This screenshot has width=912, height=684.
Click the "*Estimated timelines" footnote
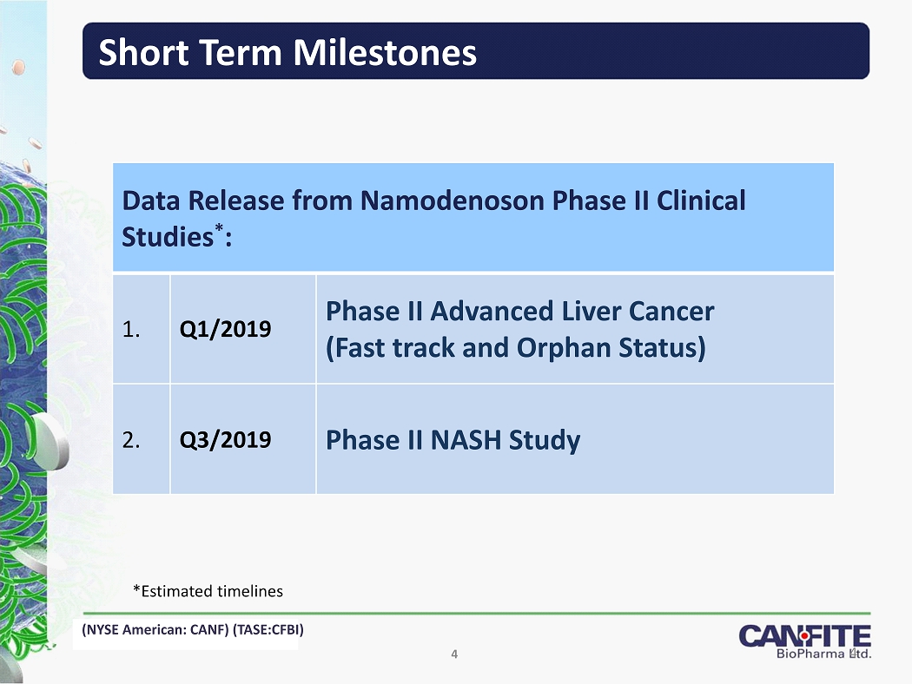pyautogui.click(x=208, y=591)
